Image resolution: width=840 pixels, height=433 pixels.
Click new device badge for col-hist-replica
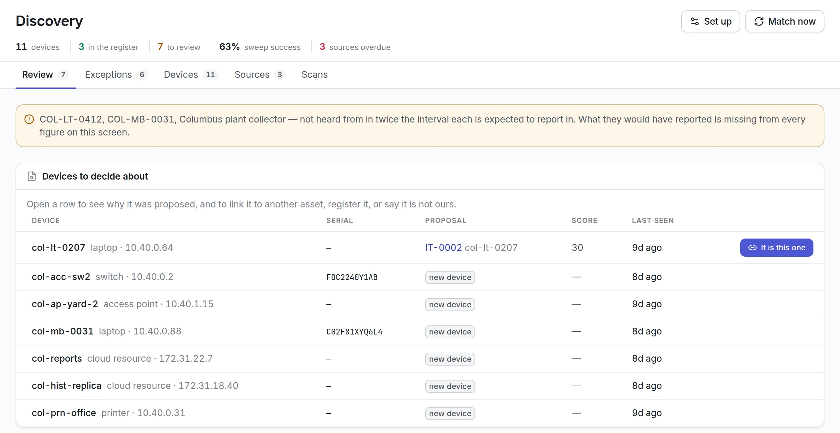point(450,386)
